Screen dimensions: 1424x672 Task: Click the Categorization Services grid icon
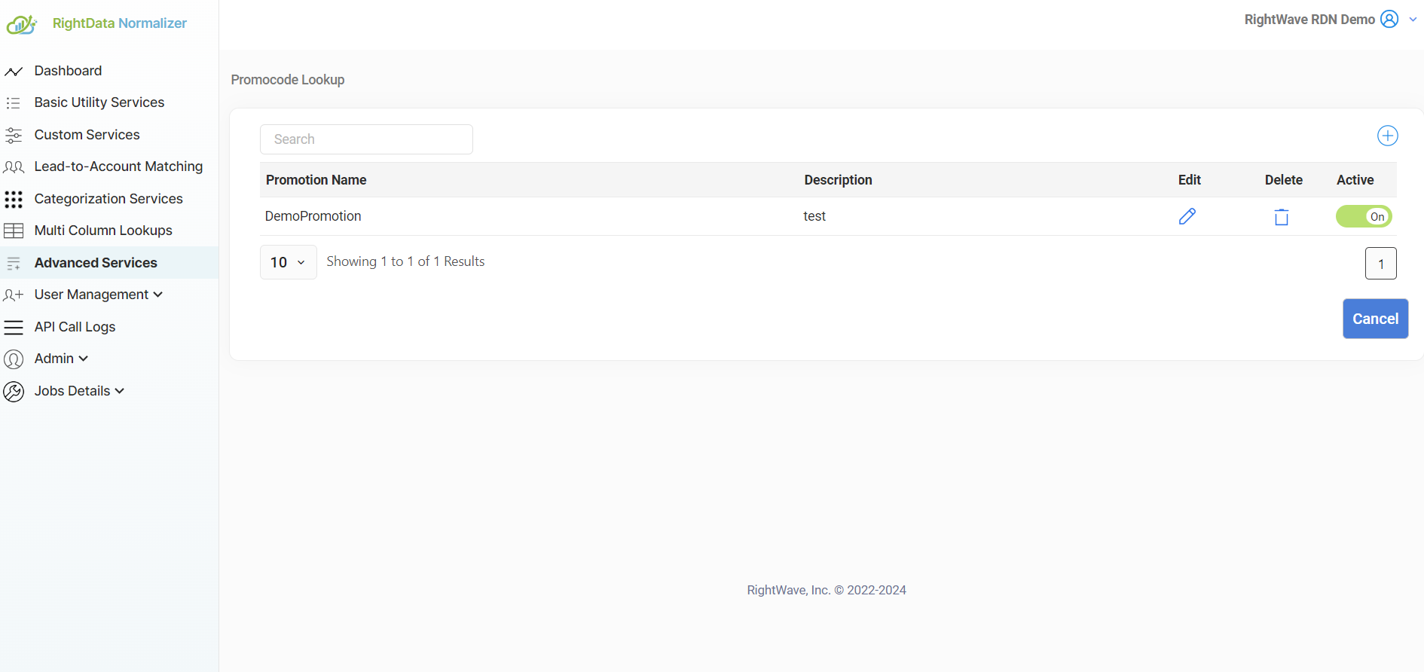click(x=14, y=199)
